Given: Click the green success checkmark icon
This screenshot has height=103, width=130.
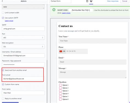Looking at the screenshot, I should pos(54,10).
